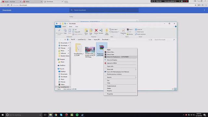Click Search Downloads field in Explorer
Screen dimensions: 208x117
click(x=164, y=40)
